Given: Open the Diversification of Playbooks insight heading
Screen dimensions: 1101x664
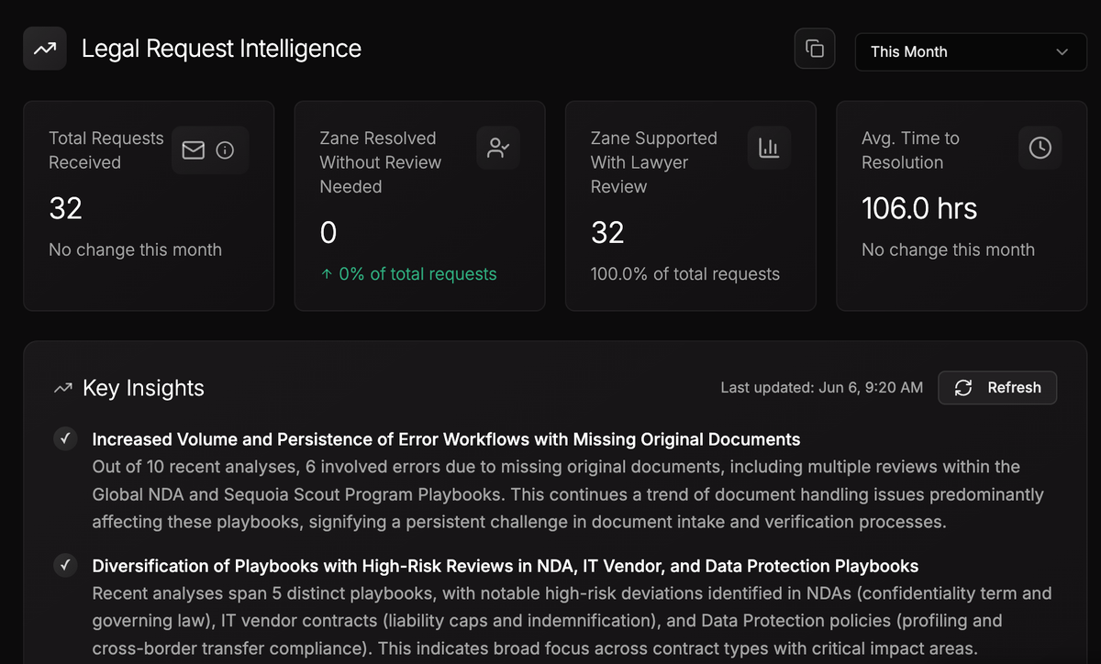Looking at the screenshot, I should [x=505, y=566].
